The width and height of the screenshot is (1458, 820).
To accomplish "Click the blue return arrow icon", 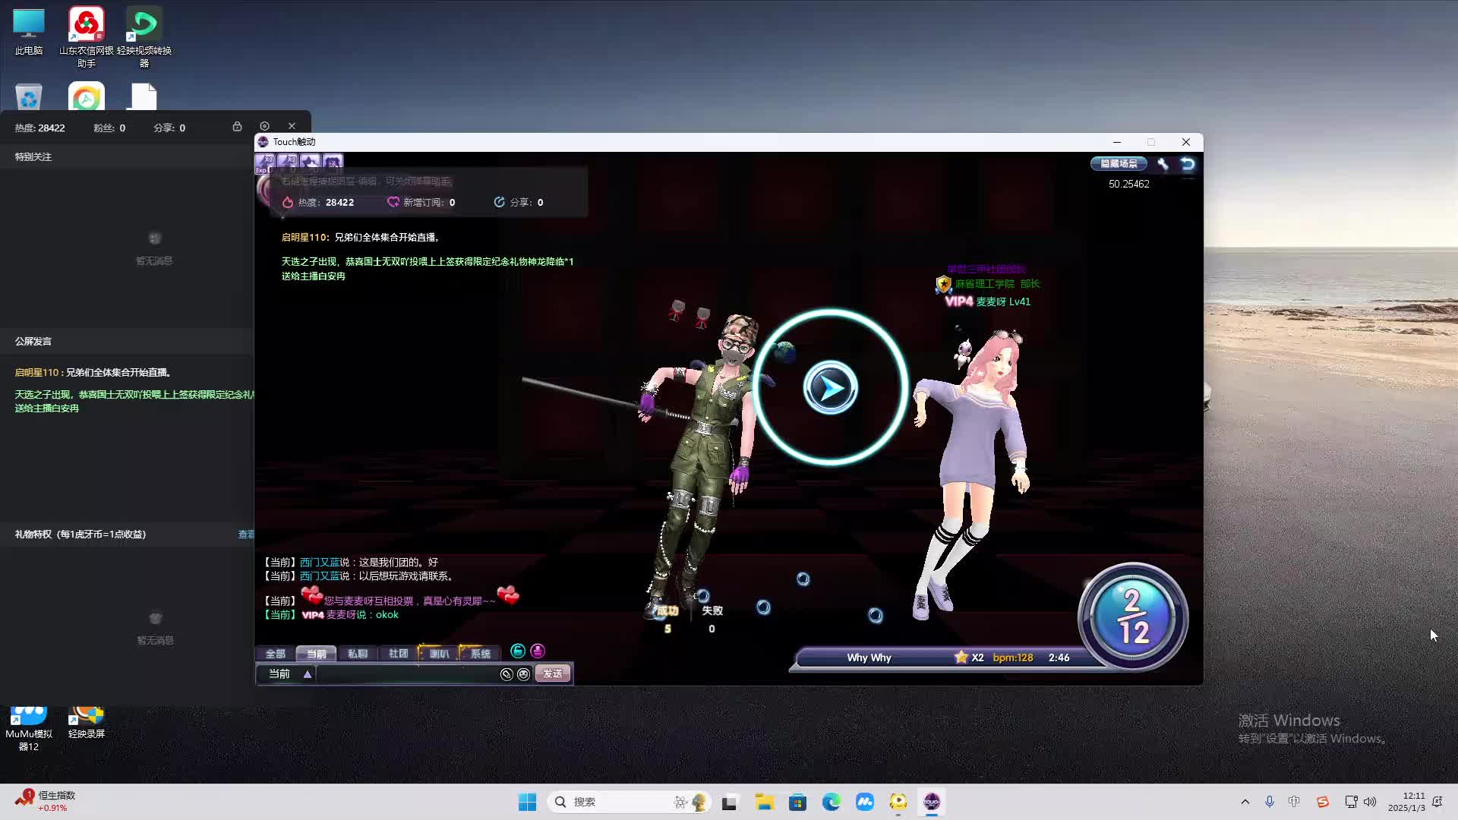I will pos(1188,164).
